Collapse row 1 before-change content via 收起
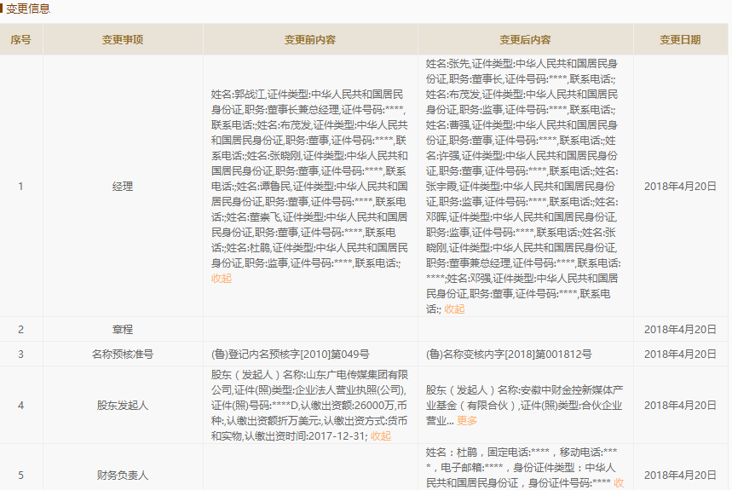This screenshot has width=732, height=490. (x=222, y=278)
